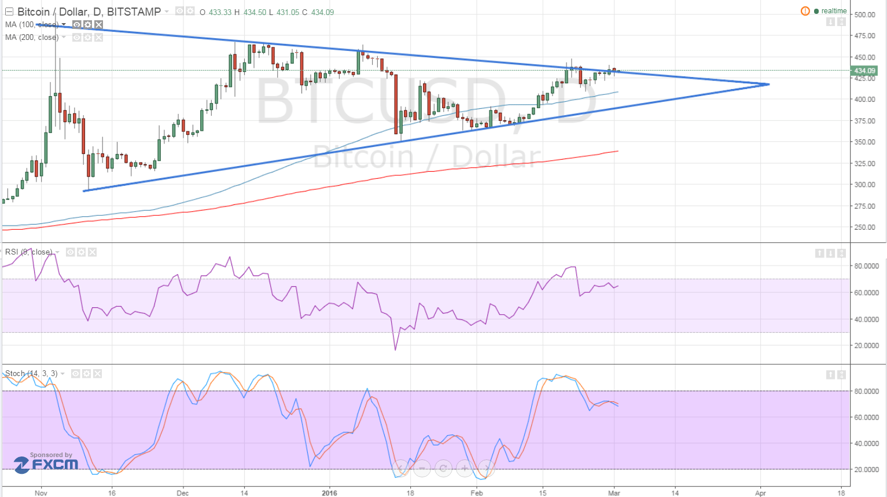Hide the RSI indicator with its eye icon

click(70, 252)
